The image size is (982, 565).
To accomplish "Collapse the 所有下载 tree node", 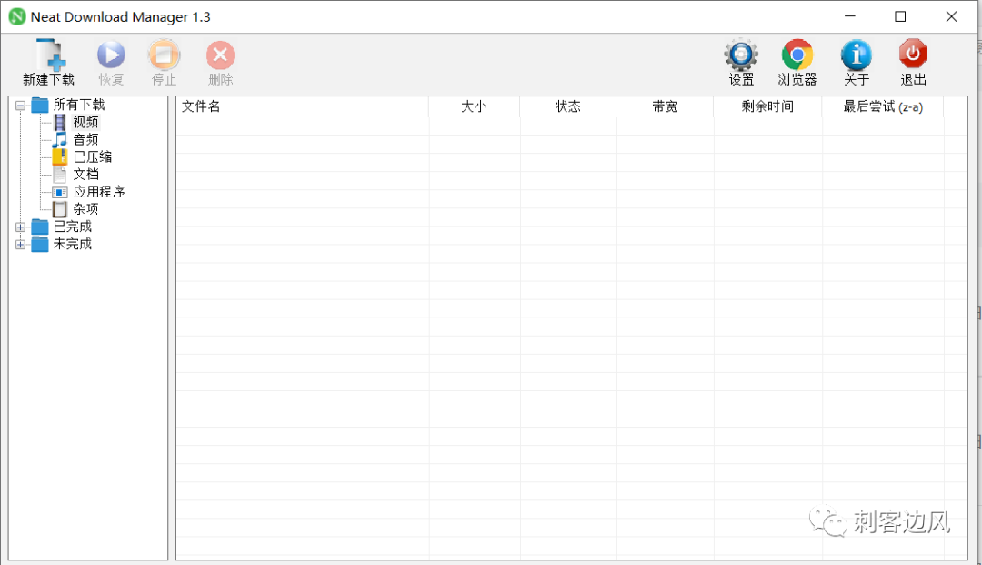I will pos(21,106).
